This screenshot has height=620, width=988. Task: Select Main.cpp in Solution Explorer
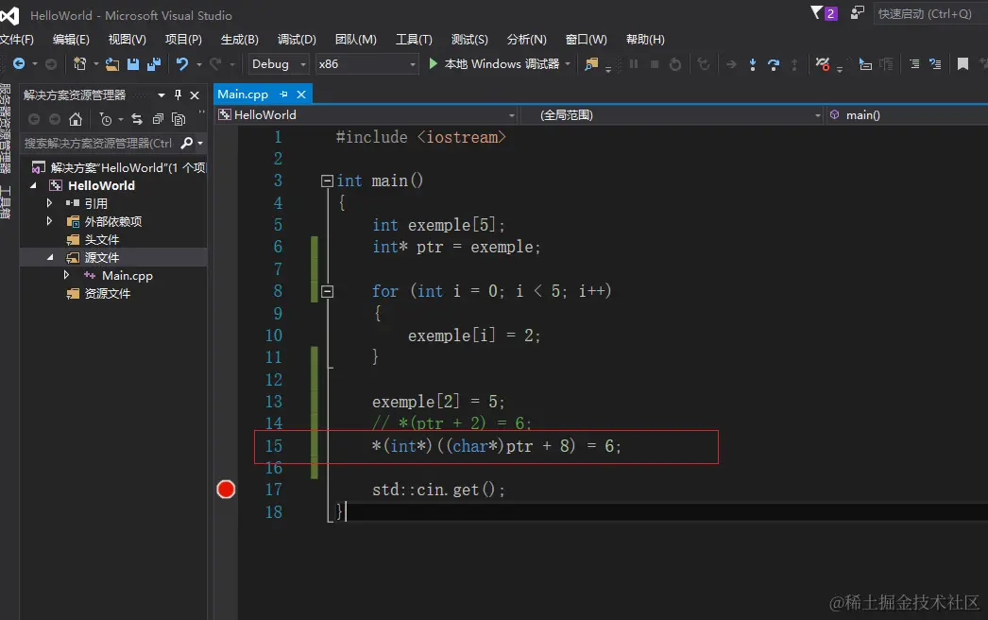[x=128, y=276]
